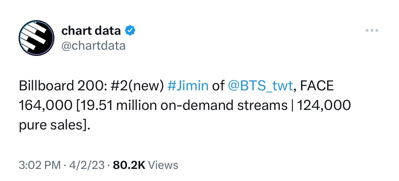Viewport: 399px width, 181px height.
Task: Click the @chartdata handle
Action: tap(94, 45)
